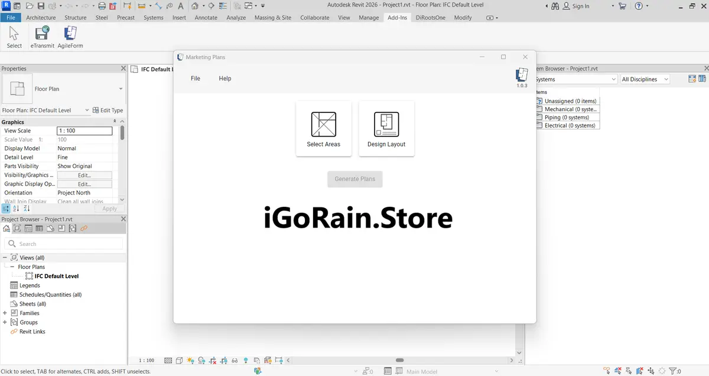Click the Select arrow tool in ribbon

(x=14, y=37)
